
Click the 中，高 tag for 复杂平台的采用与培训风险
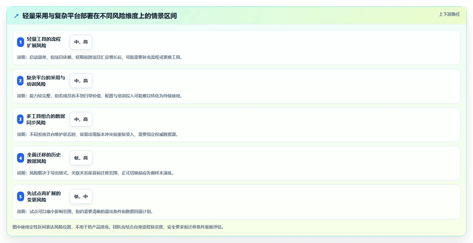(x=81, y=81)
